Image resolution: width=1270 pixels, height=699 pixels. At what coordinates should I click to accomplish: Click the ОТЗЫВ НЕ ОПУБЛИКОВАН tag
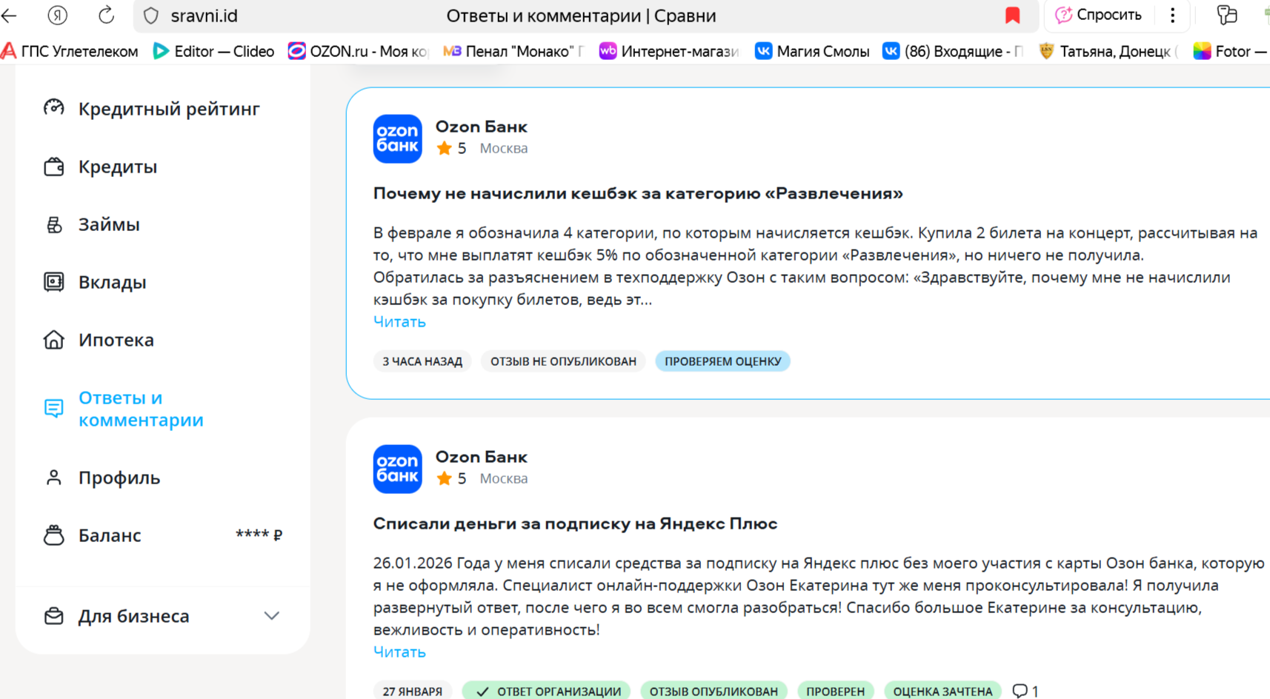(x=563, y=361)
